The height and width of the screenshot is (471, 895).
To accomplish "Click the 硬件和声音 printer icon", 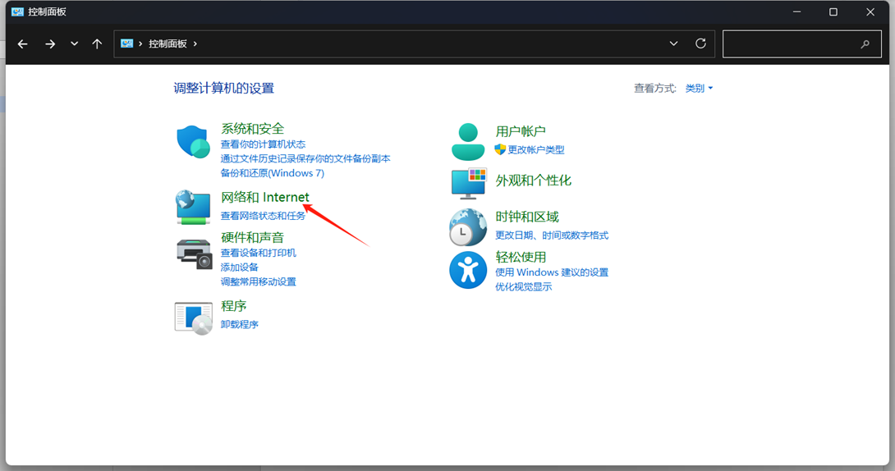I will pos(194,253).
